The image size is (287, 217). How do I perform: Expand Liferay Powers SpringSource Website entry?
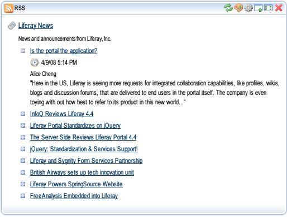[23, 184]
